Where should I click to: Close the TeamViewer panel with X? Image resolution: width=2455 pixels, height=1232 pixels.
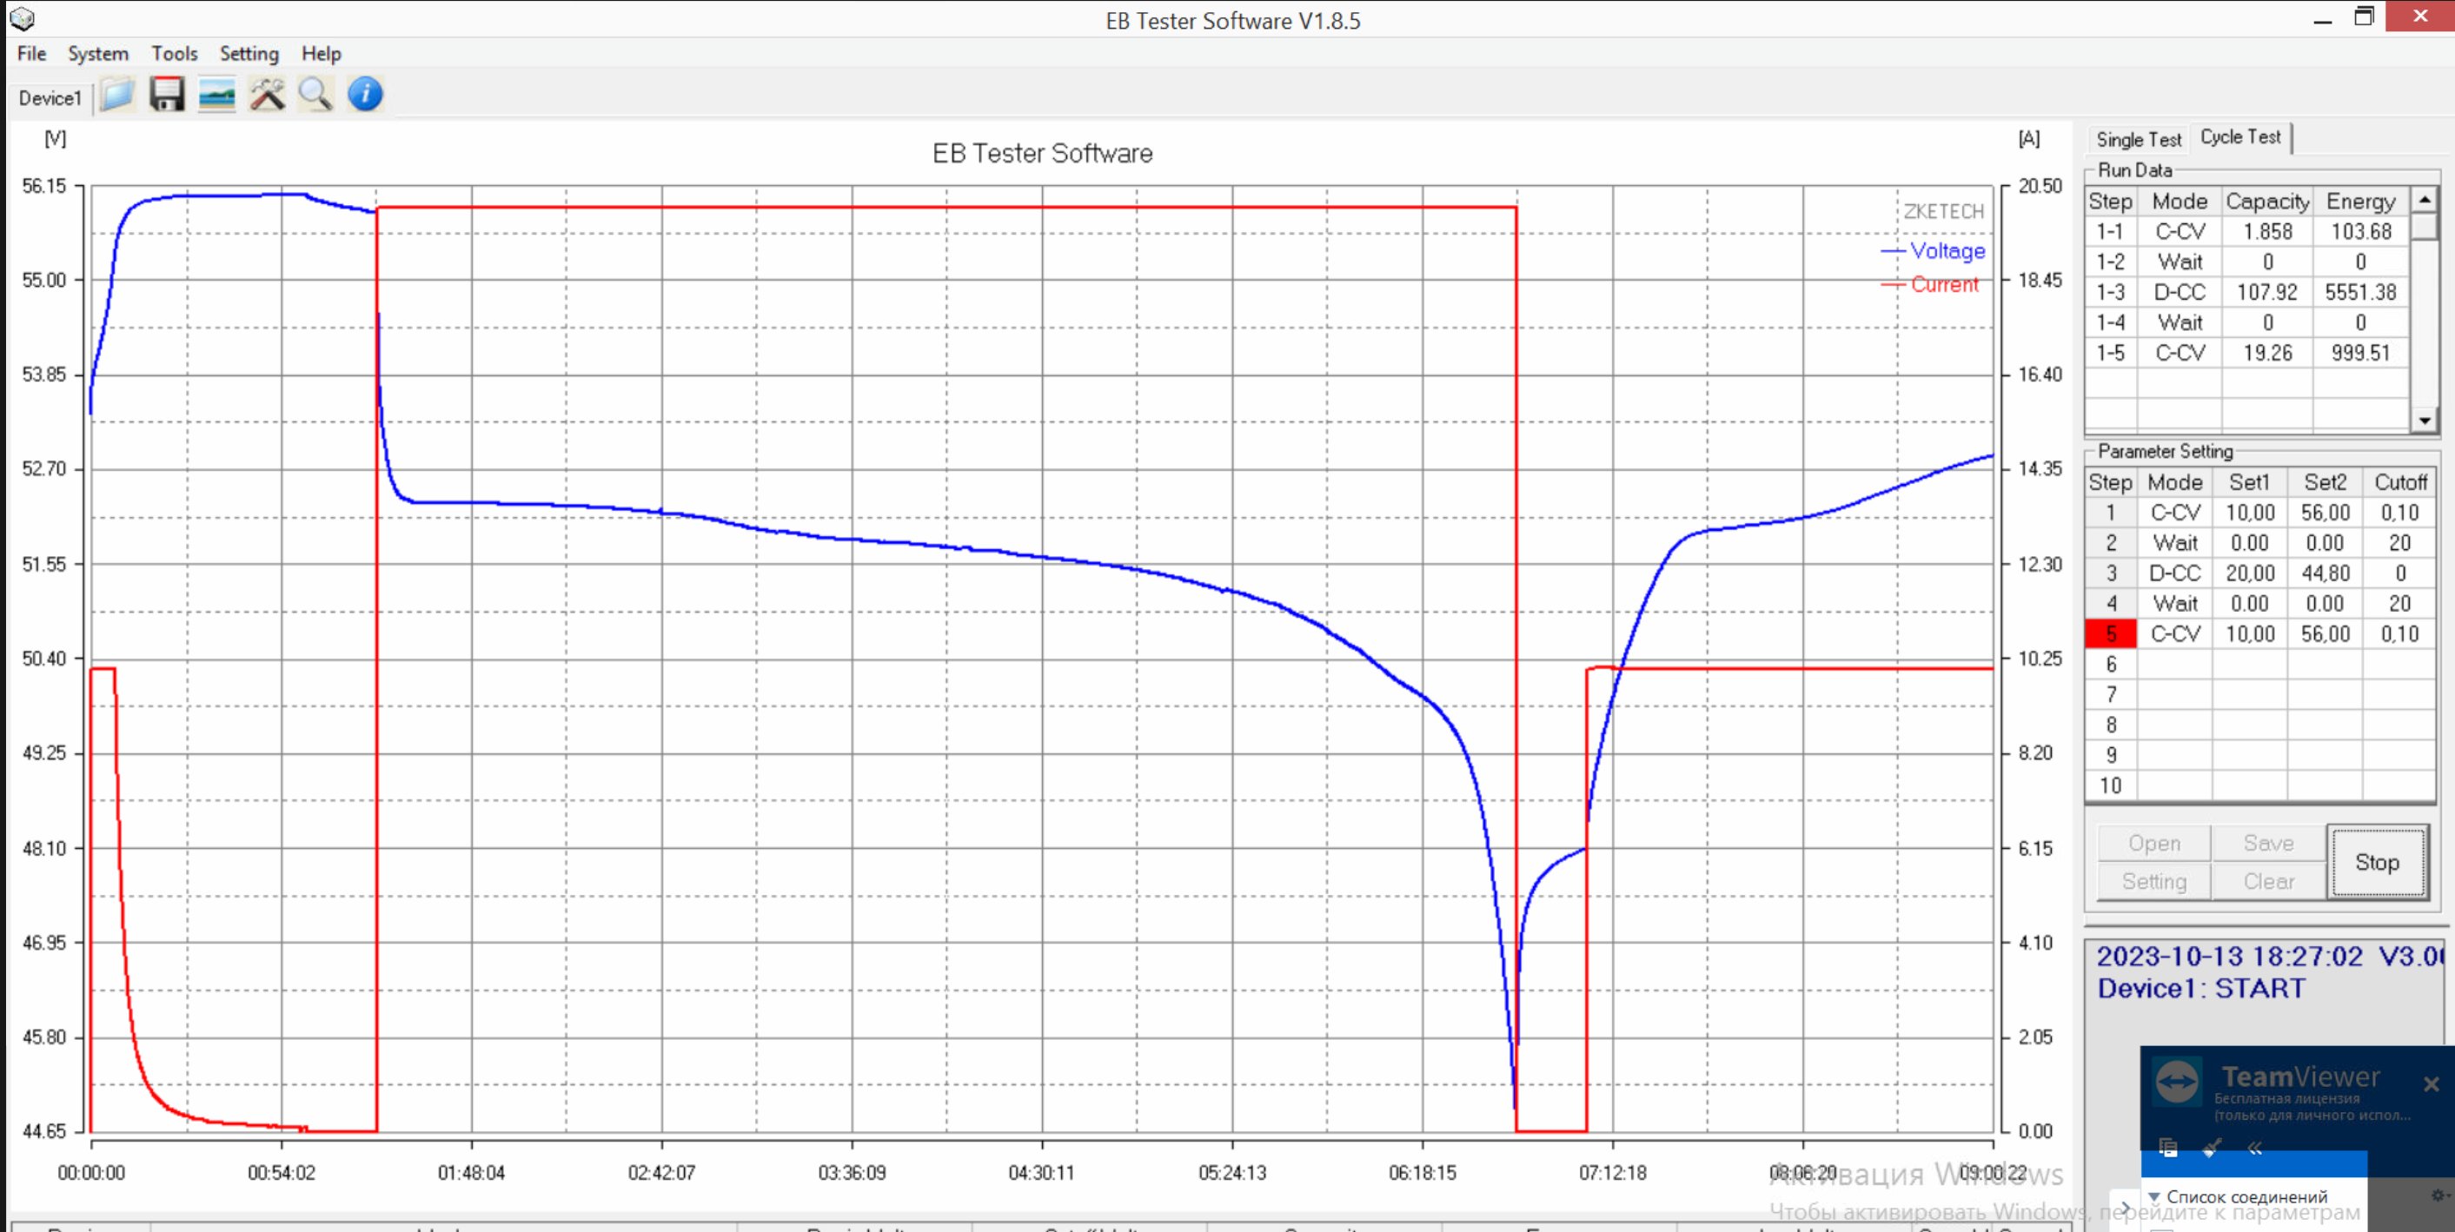pos(2432,1084)
